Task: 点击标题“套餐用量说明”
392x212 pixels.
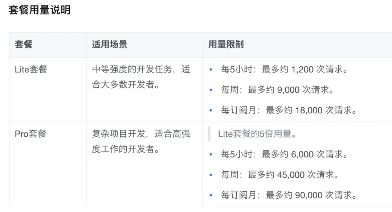Action: click(x=40, y=11)
